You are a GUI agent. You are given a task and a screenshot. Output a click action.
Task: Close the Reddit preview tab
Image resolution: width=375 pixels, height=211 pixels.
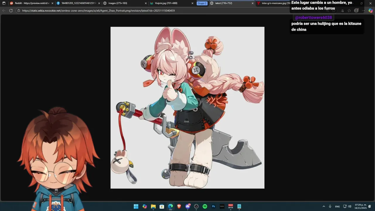pyautogui.click(x=52, y=3)
